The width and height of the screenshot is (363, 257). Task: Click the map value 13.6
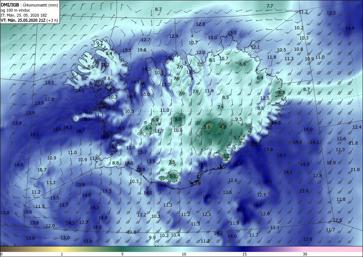pos(27,212)
